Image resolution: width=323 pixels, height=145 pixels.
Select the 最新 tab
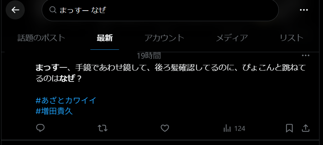105,38
